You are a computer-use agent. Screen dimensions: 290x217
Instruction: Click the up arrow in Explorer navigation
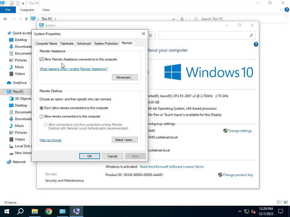coord(26,19)
